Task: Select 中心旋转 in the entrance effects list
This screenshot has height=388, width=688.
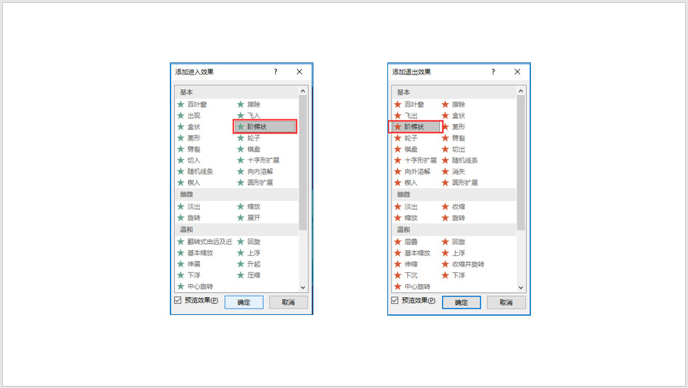Action: click(x=200, y=287)
